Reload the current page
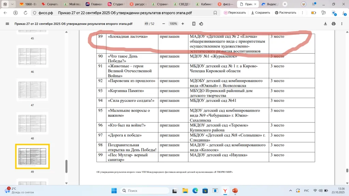Image resolution: width=349 pixels, height=196 pixels. point(26,13)
